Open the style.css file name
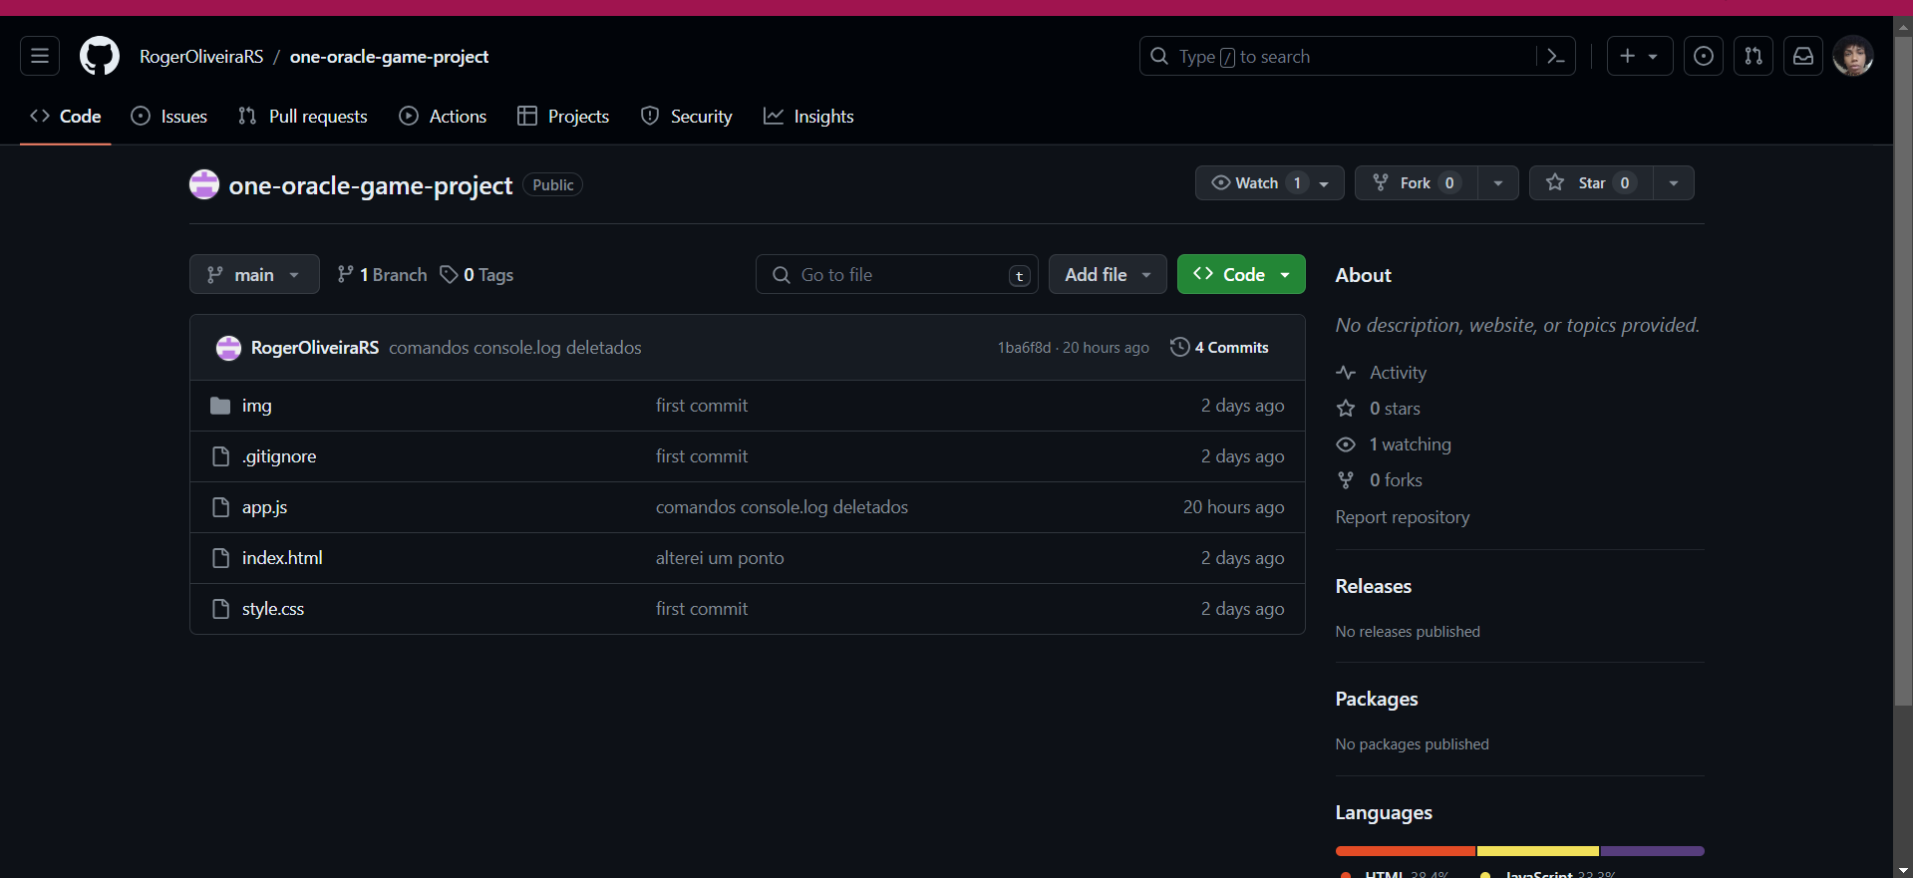Screen dimensions: 1913x878 click(x=273, y=609)
